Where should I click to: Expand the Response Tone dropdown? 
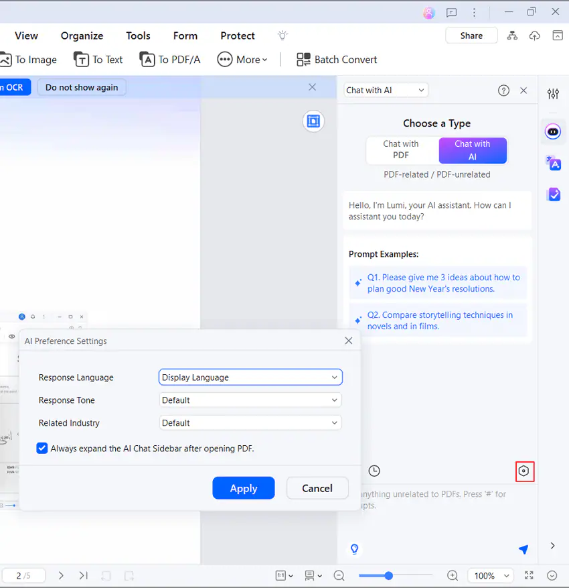coord(250,400)
